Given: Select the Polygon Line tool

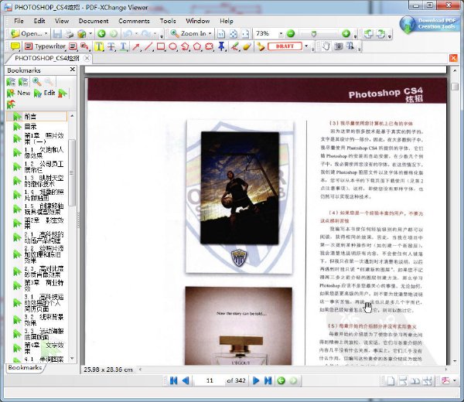Looking at the screenshot, I should (x=185, y=46).
